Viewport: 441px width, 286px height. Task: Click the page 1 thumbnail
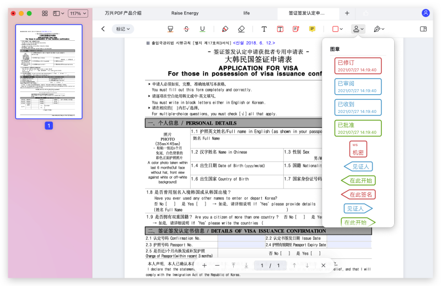coord(49,71)
